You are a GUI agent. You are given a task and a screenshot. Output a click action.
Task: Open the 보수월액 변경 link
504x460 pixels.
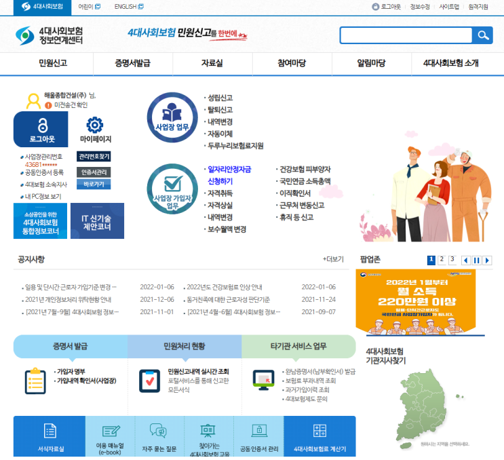[x=227, y=229]
